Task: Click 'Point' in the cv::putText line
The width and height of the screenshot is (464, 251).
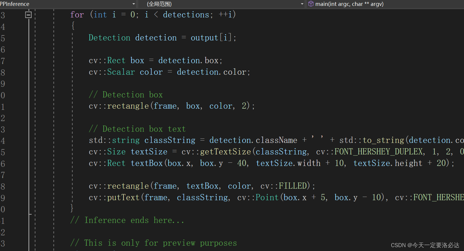Action: [x=267, y=198]
